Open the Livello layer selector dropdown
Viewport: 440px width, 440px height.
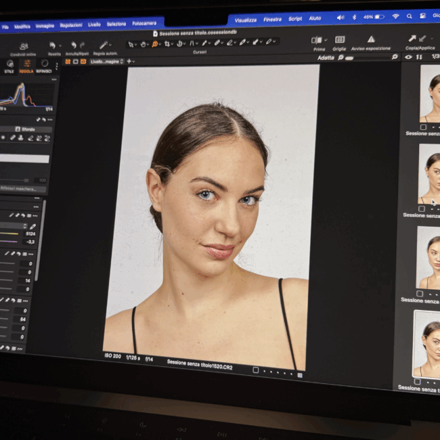[107, 62]
